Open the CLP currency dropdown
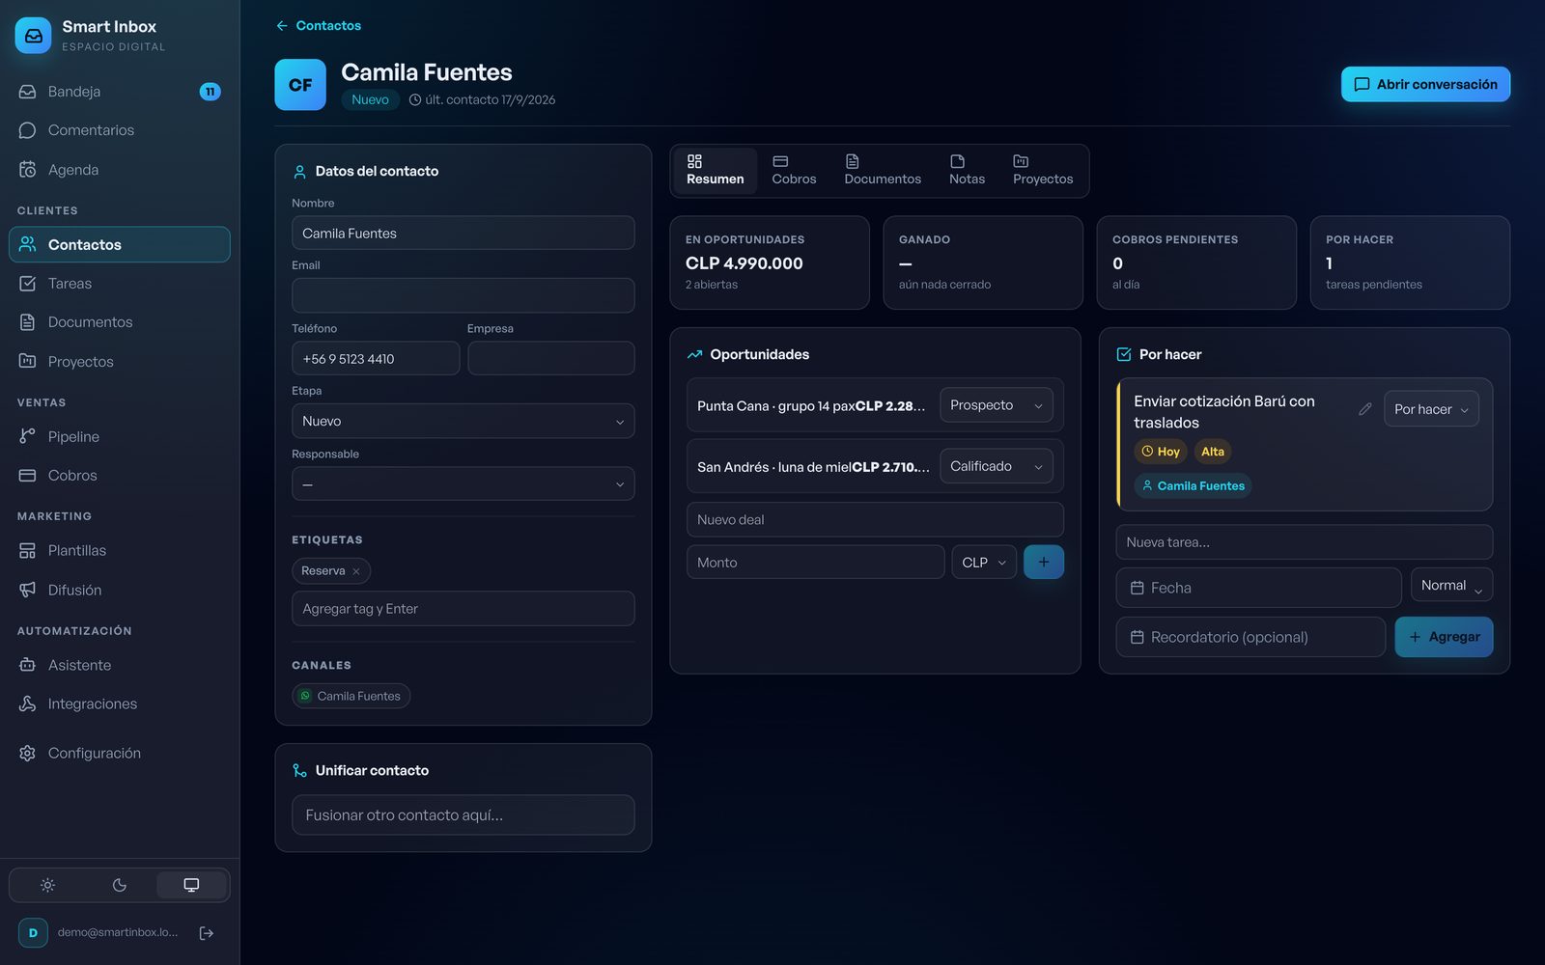Screen dimensions: 1545x965 984,563
